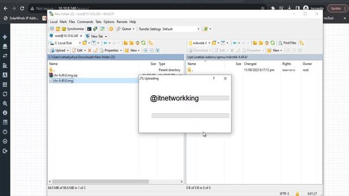Go to local parent directory icon

pyautogui.click(x=125, y=43)
